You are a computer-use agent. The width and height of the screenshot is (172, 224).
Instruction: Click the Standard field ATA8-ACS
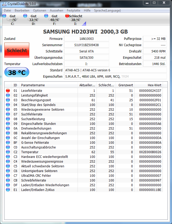(115, 70)
